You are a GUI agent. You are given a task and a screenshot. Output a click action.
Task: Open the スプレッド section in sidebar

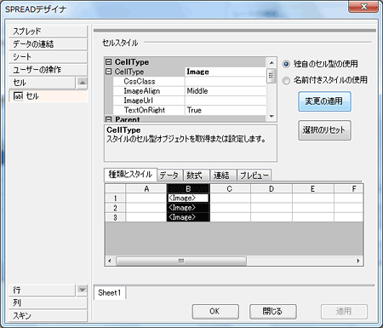click(x=48, y=32)
